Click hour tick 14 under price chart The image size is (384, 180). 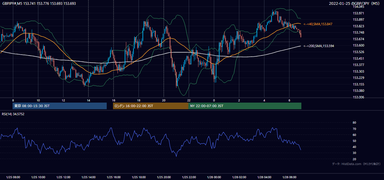point(88,100)
